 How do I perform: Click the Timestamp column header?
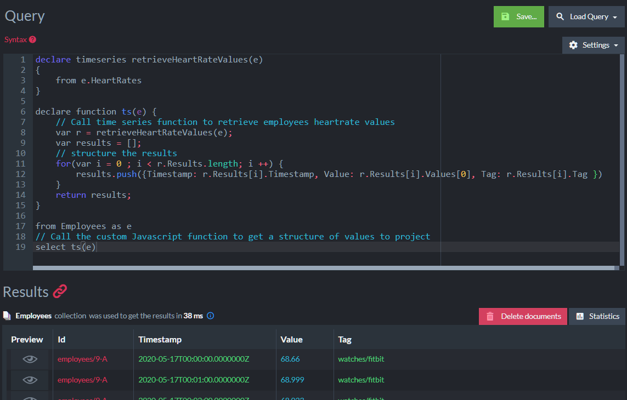pos(160,340)
